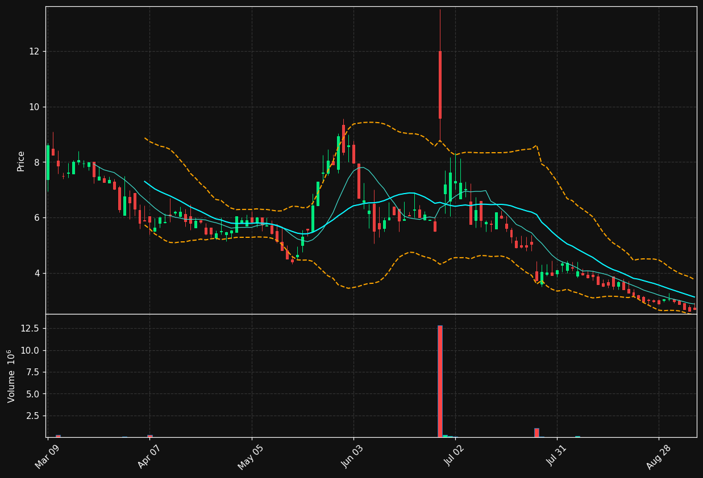
Task: Click the second-largest volume bar before Jul 31
Action: 536,433
